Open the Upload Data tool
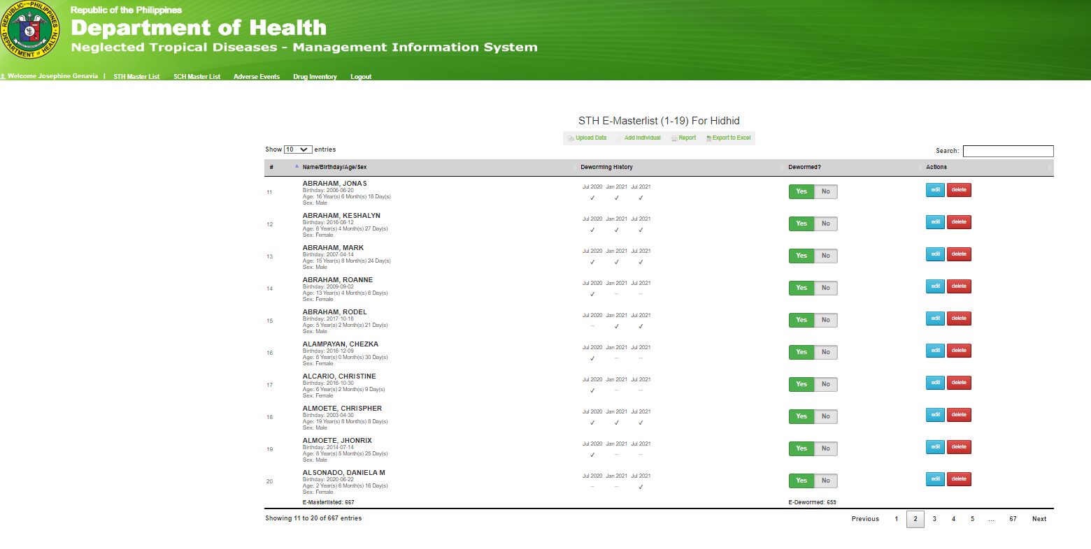This screenshot has width=1091, height=549. [x=587, y=138]
